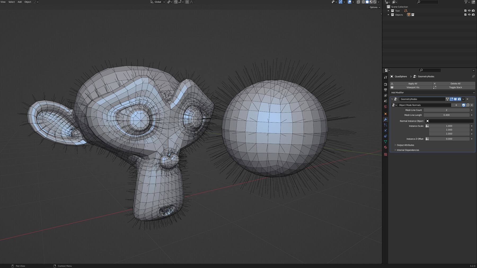477x268 pixels.
Task: Click the Mesh Line Length value field
Action: pos(447,115)
